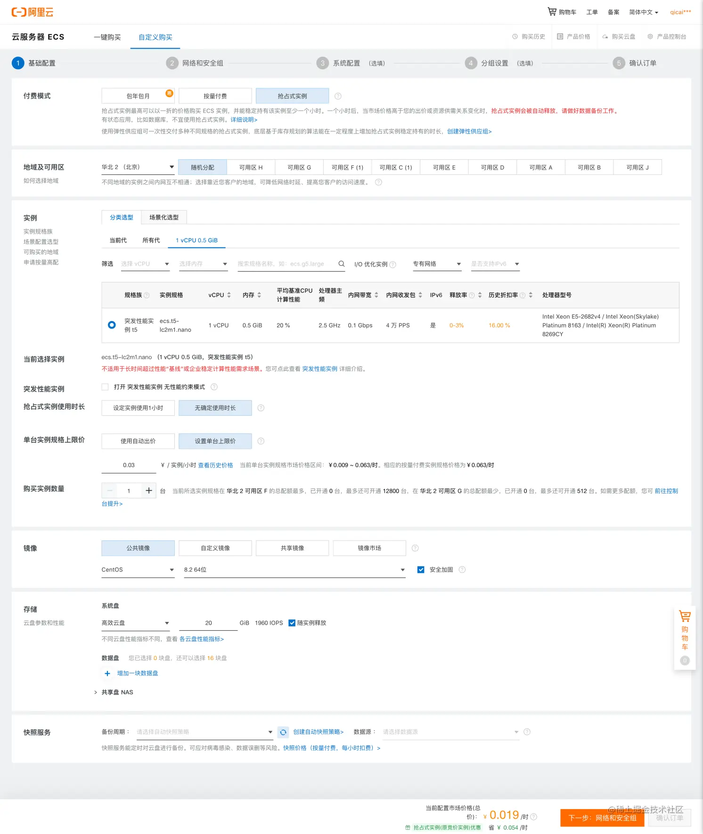
Task: Click 增加一块数据盘 link
Action: tap(138, 673)
